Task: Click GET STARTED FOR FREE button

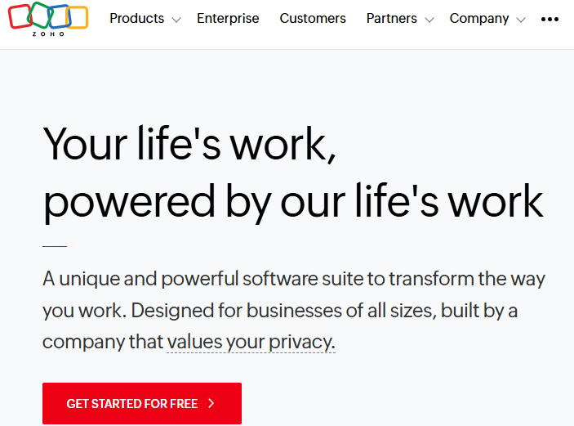Action: point(142,404)
